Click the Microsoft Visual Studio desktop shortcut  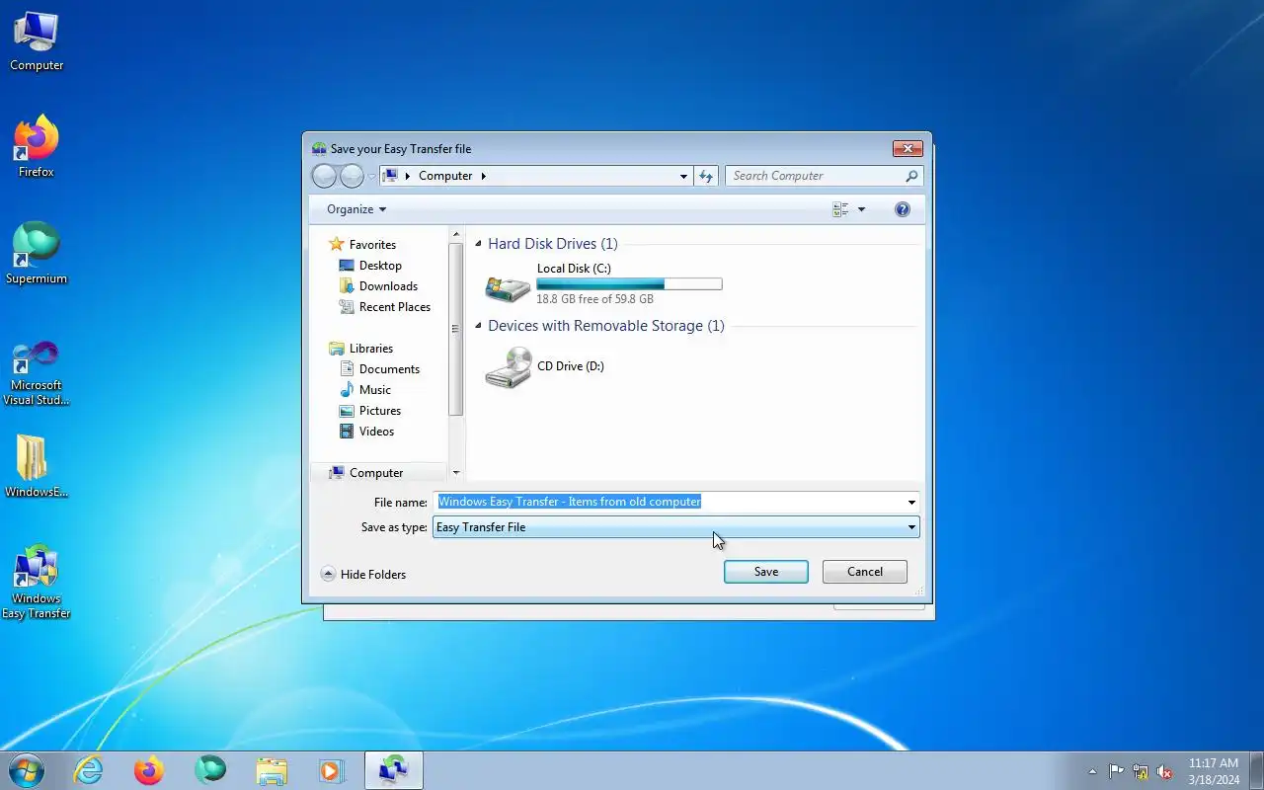pyautogui.click(x=37, y=372)
